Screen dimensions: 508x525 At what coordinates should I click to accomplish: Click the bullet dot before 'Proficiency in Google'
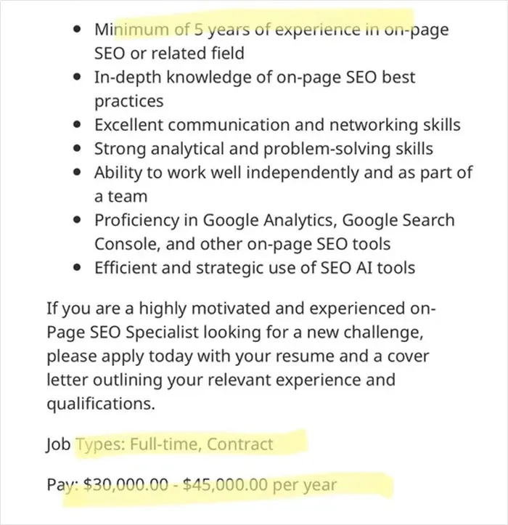pyautogui.click(x=77, y=220)
